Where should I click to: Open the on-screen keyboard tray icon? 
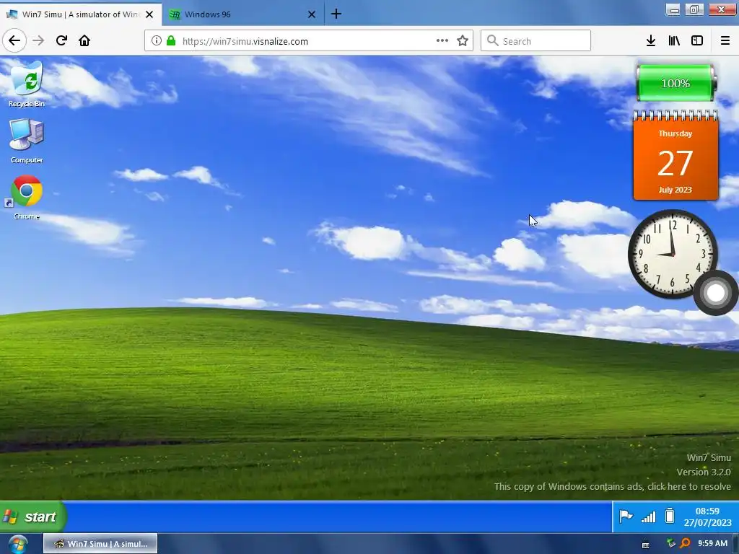click(x=646, y=545)
